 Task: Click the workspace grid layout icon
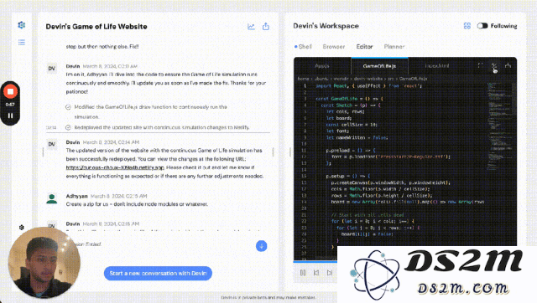[467, 26]
